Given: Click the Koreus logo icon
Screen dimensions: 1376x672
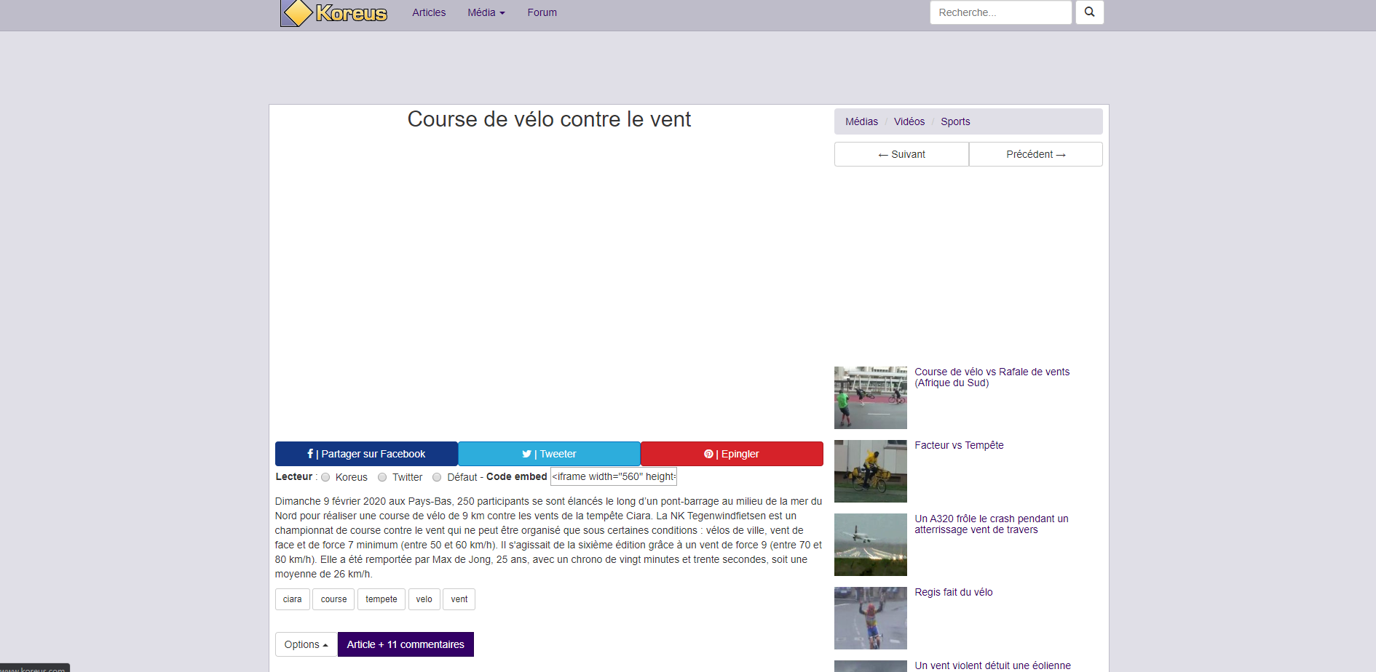Looking at the screenshot, I should (297, 13).
